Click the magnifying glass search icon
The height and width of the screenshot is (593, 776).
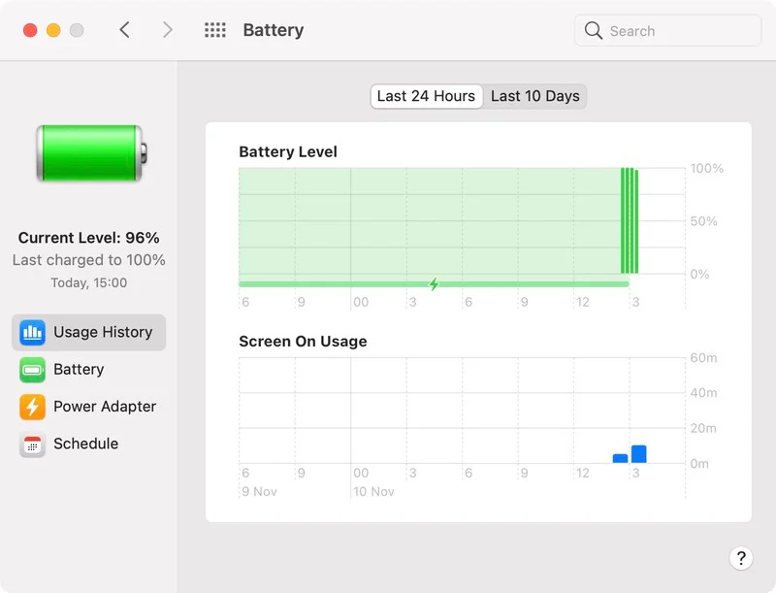click(594, 31)
